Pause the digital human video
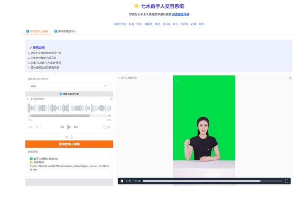Viewport: 308px width, 197px height. (x=122, y=181)
